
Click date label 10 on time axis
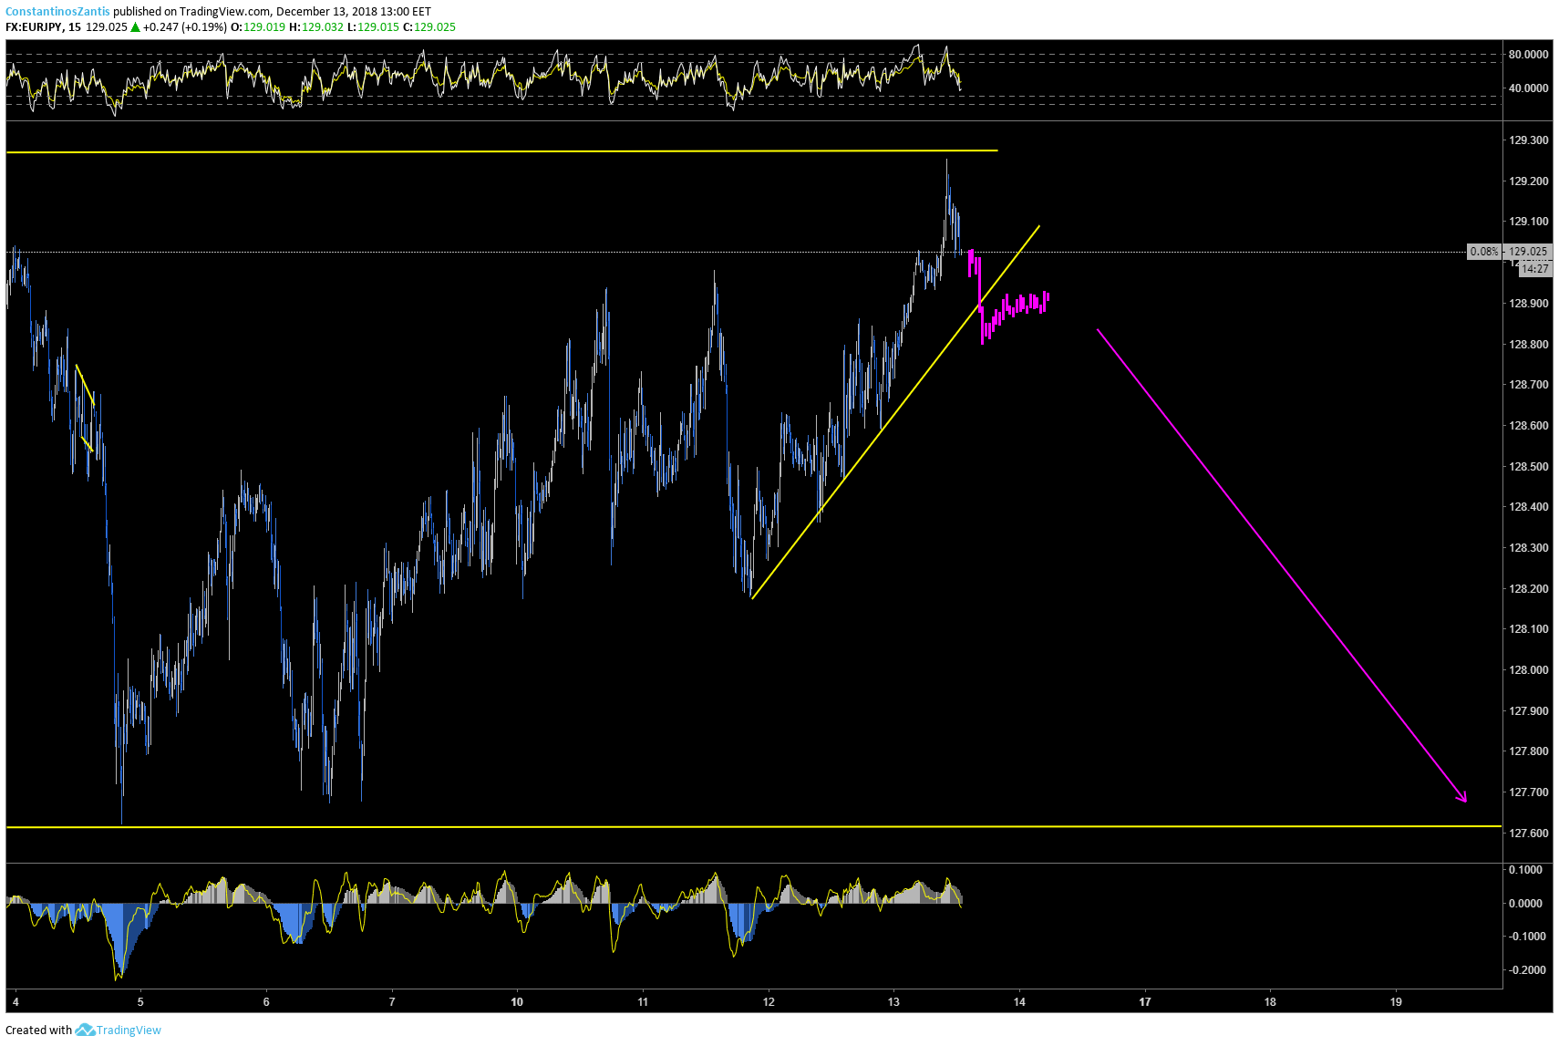click(517, 1002)
